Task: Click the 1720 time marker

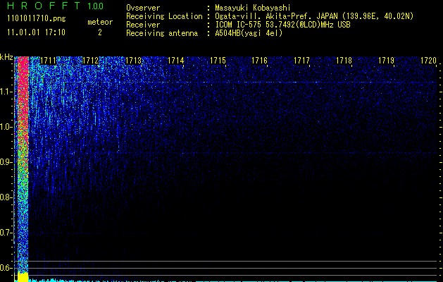Action: click(x=429, y=61)
